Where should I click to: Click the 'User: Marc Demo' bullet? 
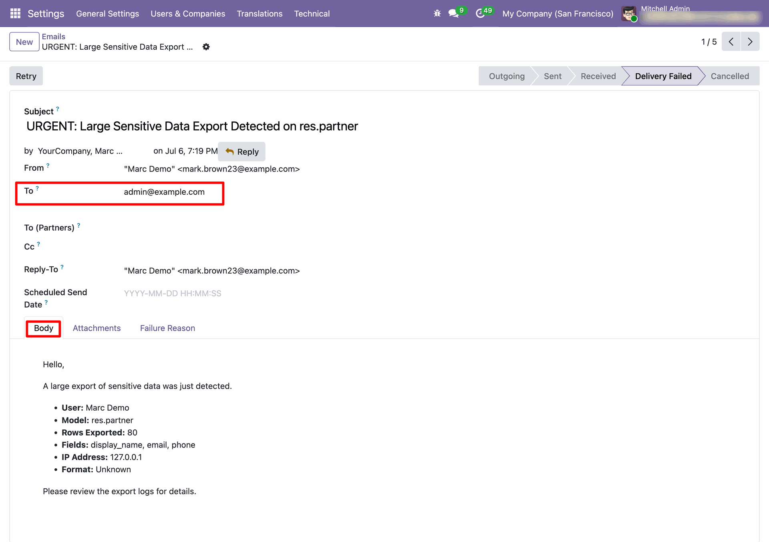pyautogui.click(x=95, y=408)
